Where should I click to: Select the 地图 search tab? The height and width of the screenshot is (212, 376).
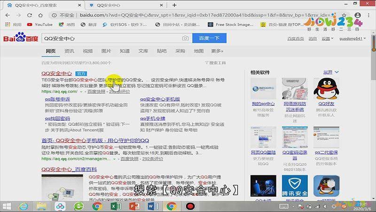coord(198,51)
